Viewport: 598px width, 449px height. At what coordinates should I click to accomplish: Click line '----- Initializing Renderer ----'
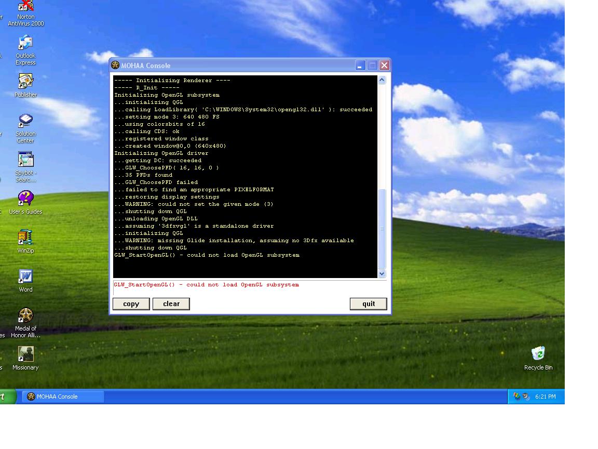point(172,81)
